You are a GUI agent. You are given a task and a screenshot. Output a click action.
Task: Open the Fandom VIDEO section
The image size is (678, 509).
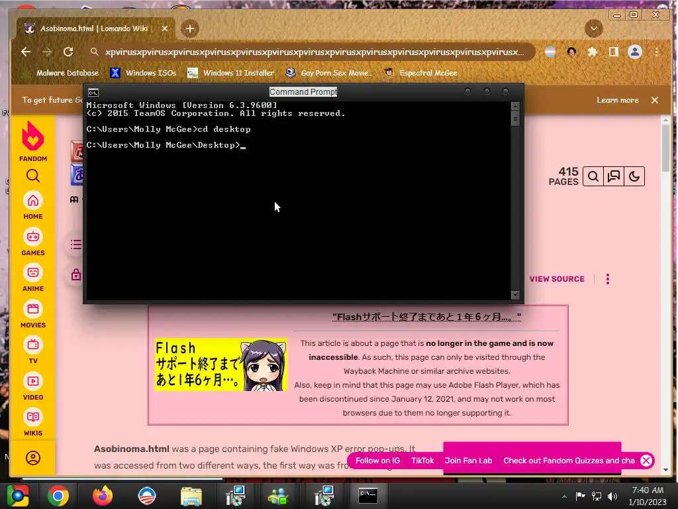(33, 386)
